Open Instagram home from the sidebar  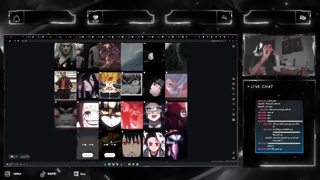[233, 79]
